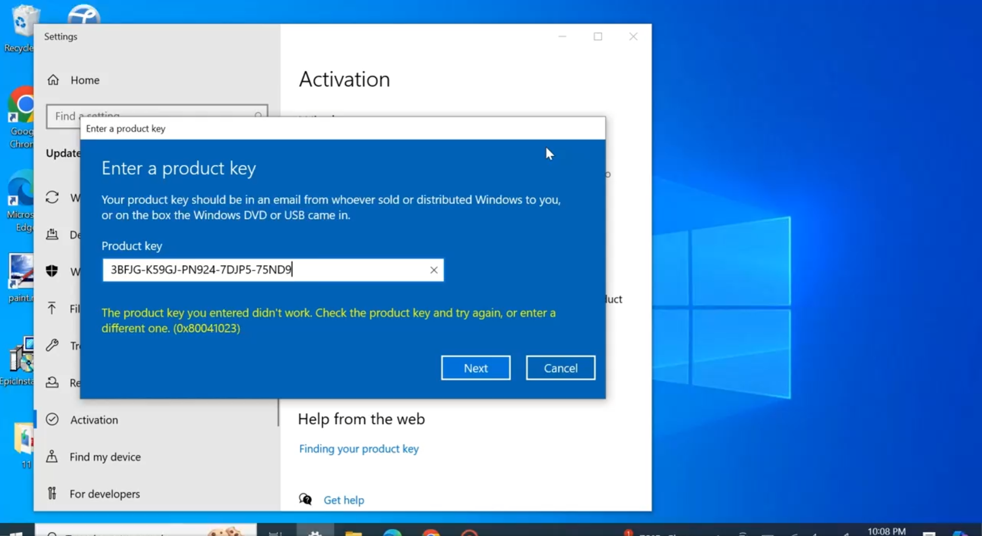Open Find my device settings page
The height and width of the screenshot is (536, 982).
[105, 456]
